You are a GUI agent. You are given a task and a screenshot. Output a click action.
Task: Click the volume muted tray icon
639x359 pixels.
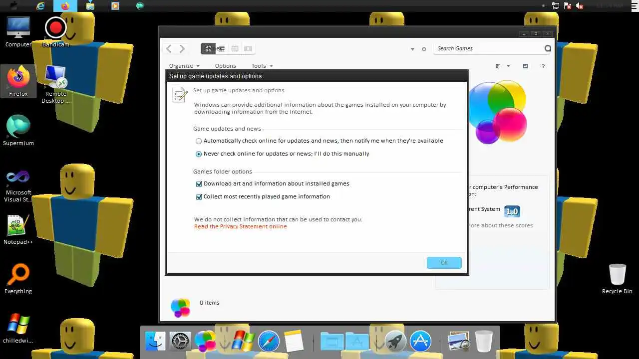(x=580, y=5)
